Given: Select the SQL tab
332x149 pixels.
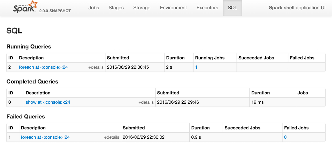Looking at the screenshot, I should [x=232, y=8].
